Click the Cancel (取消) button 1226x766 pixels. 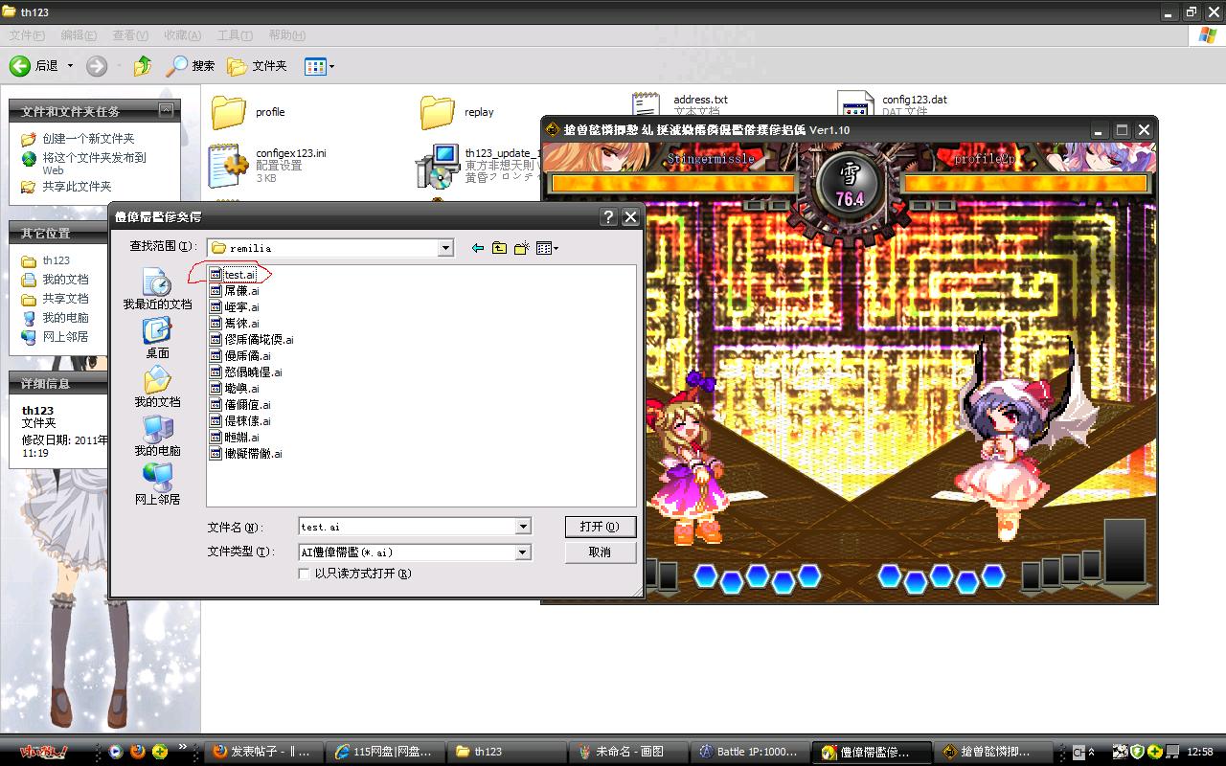tap(600, 552)
